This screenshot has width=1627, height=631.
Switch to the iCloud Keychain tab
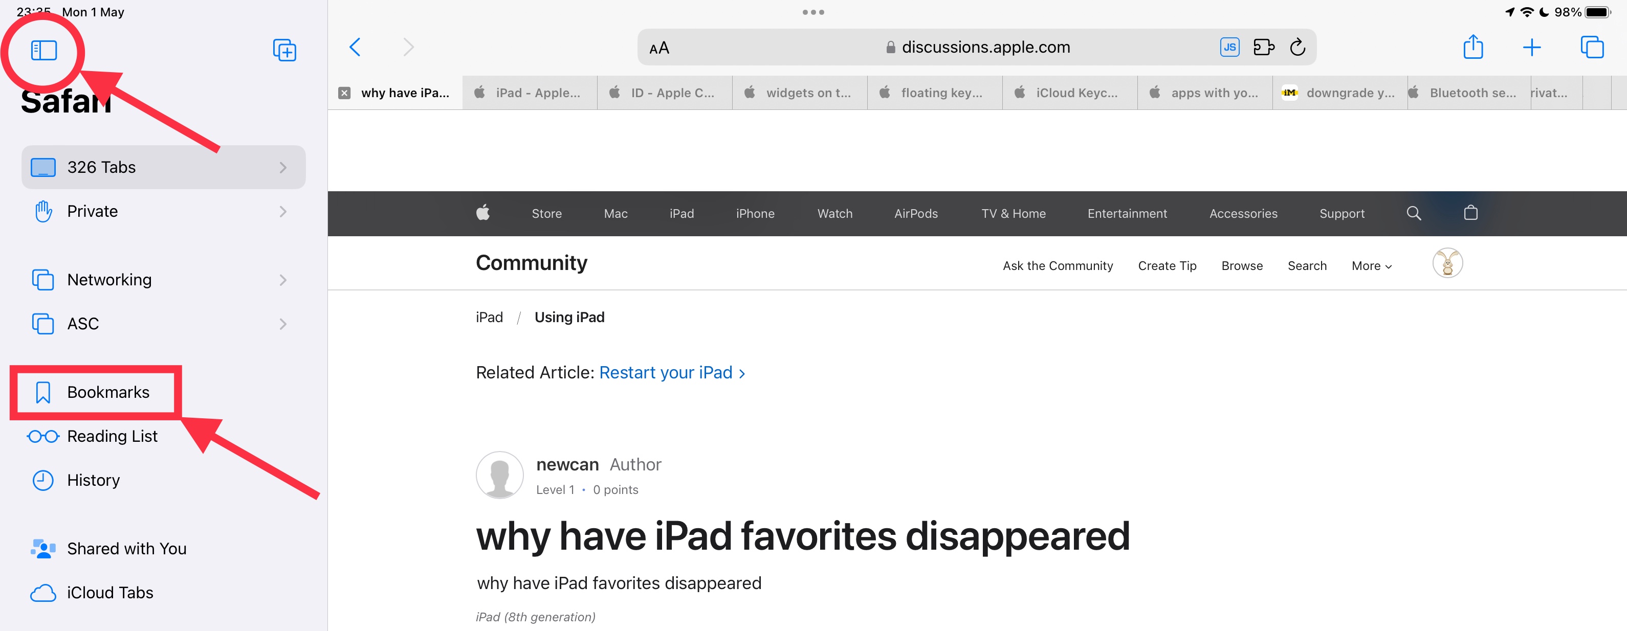(1074, 92)
